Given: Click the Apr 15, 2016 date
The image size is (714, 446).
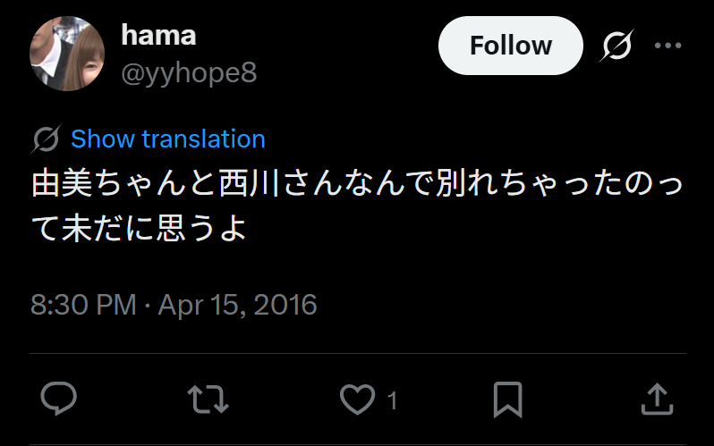Looking at the screenshot, I should point(237,305).
